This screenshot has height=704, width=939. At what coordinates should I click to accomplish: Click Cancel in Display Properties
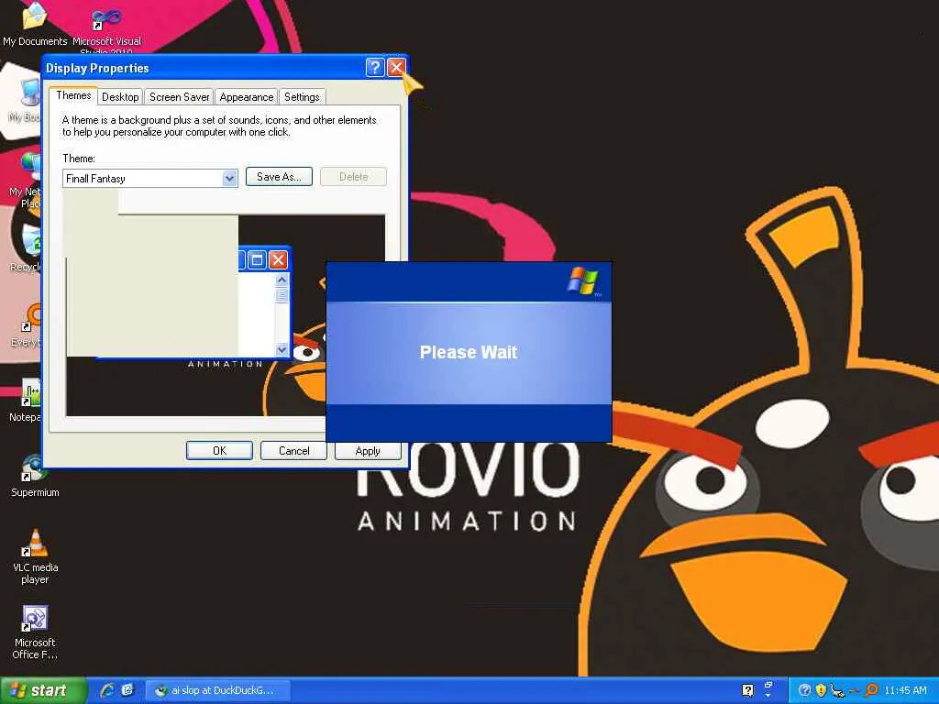click(x=293, y=451)
